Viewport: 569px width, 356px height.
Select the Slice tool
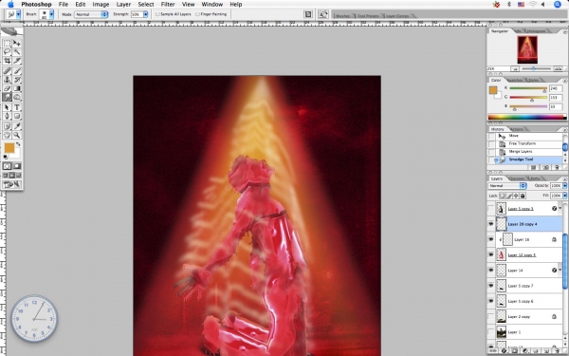click(17, 61)
